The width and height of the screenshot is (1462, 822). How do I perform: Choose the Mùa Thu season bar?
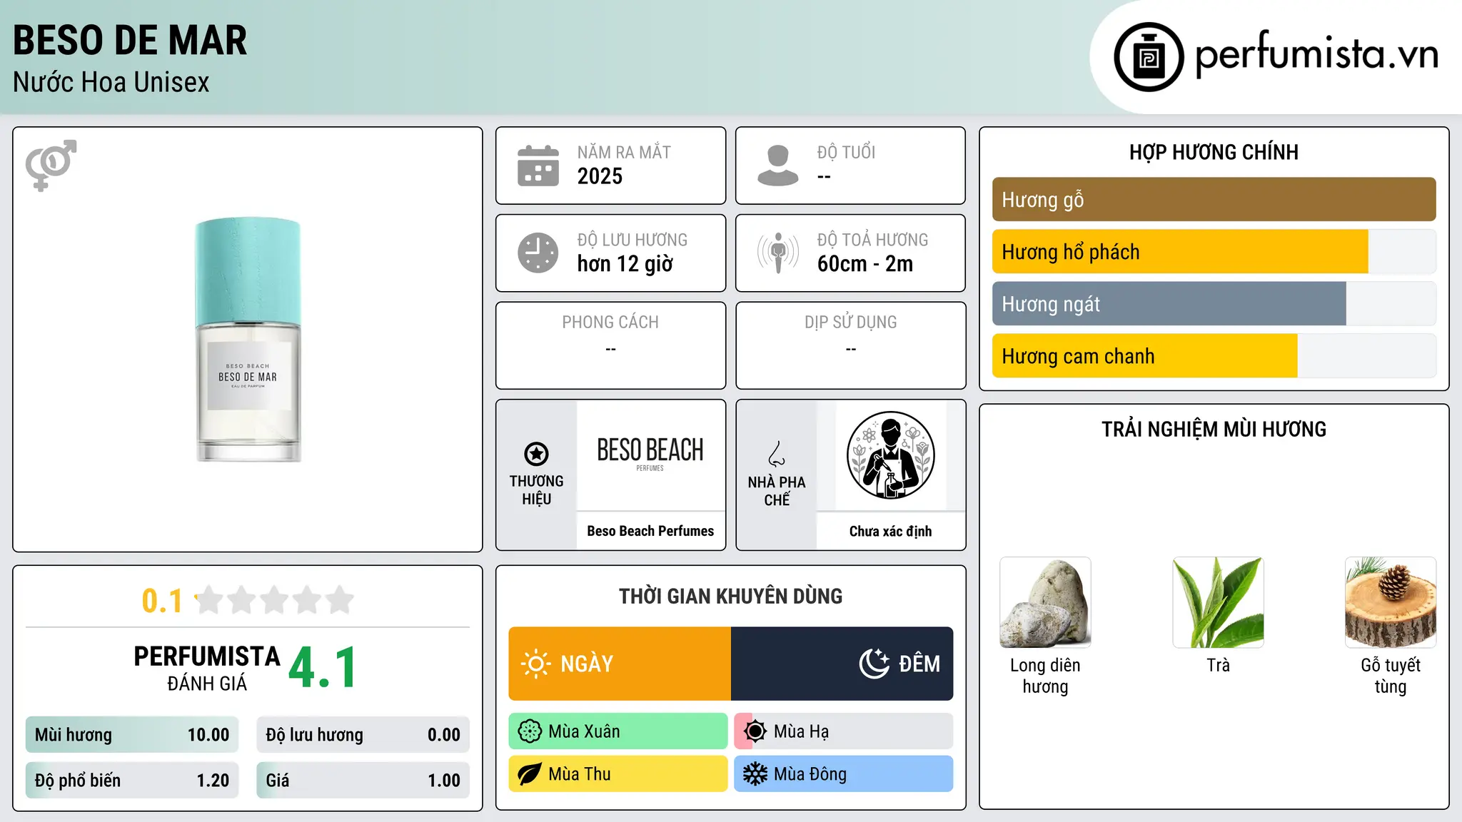(618, 774)
